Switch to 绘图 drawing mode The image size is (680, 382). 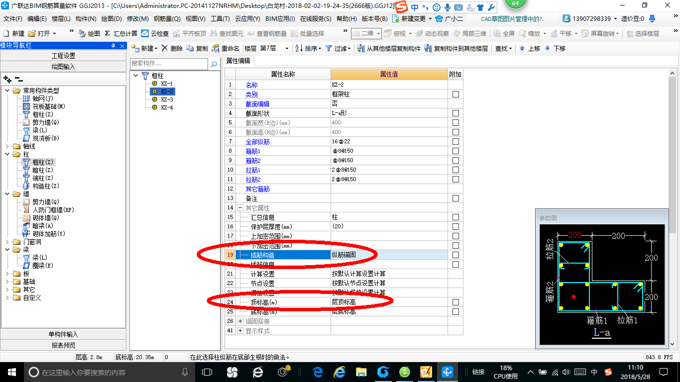[89, 33]
